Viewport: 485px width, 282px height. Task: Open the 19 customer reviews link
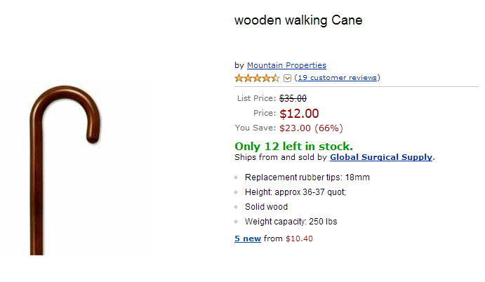pos(337,78)
